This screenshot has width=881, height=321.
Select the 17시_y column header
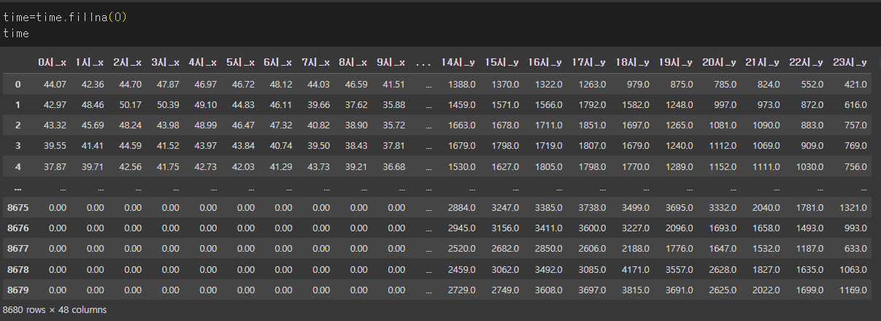(589, 63)
